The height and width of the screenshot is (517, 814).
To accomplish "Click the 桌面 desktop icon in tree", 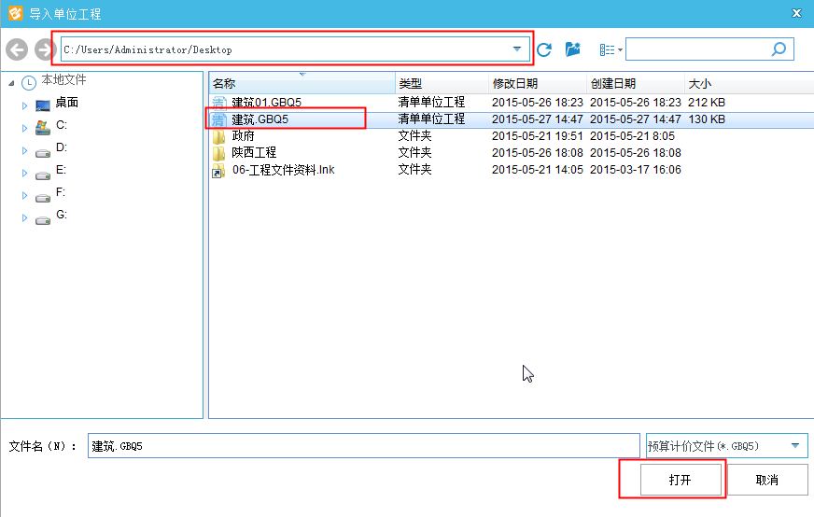I will pos(43,105).
